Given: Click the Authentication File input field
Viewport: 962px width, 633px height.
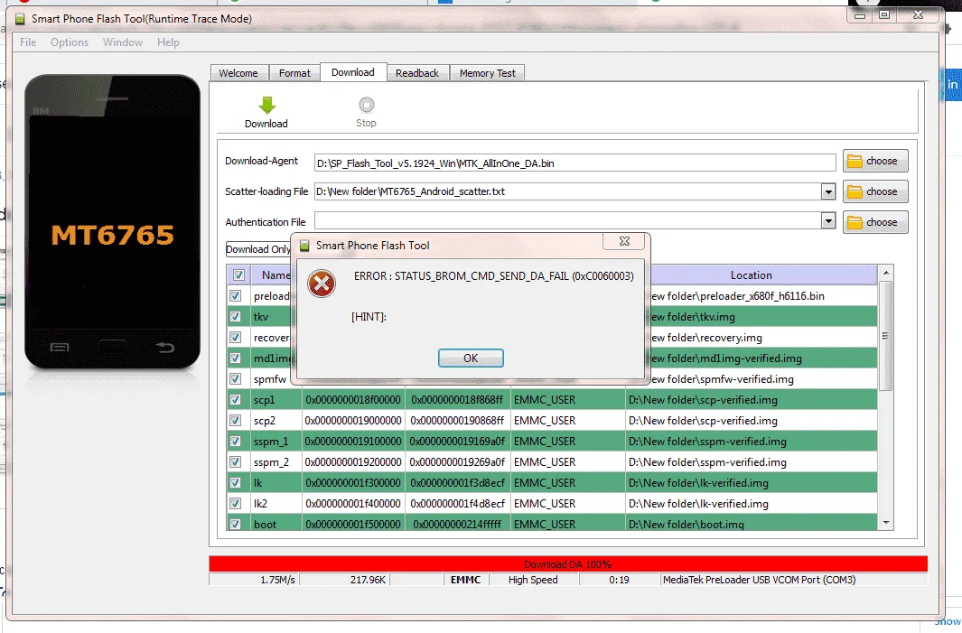Looking at the screenshot, I should pos(567,221).
